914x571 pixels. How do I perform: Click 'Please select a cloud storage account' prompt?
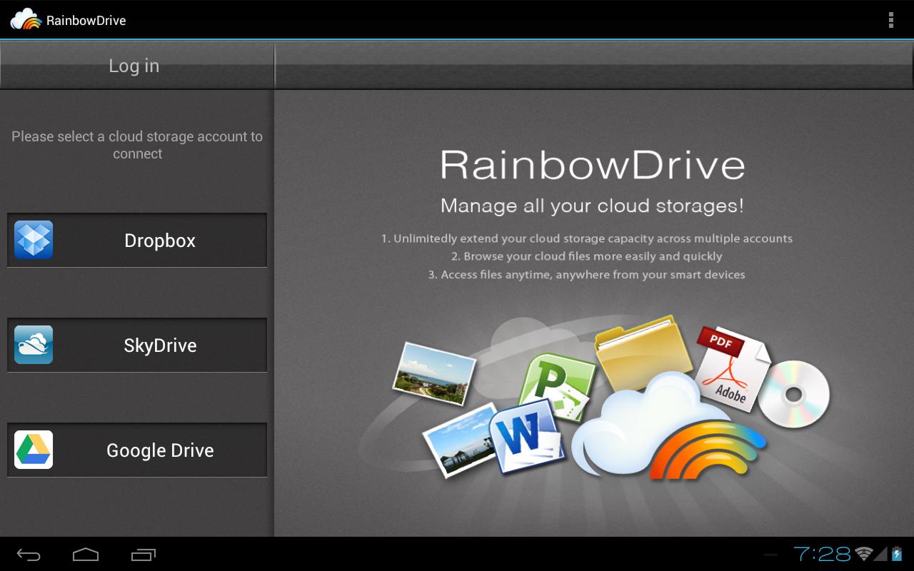137,145
